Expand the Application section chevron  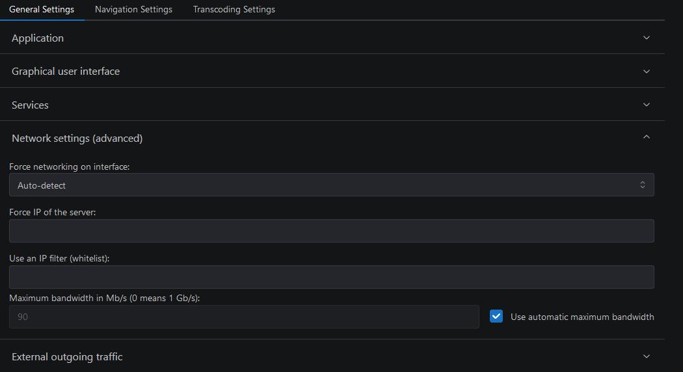pos(647,38)
